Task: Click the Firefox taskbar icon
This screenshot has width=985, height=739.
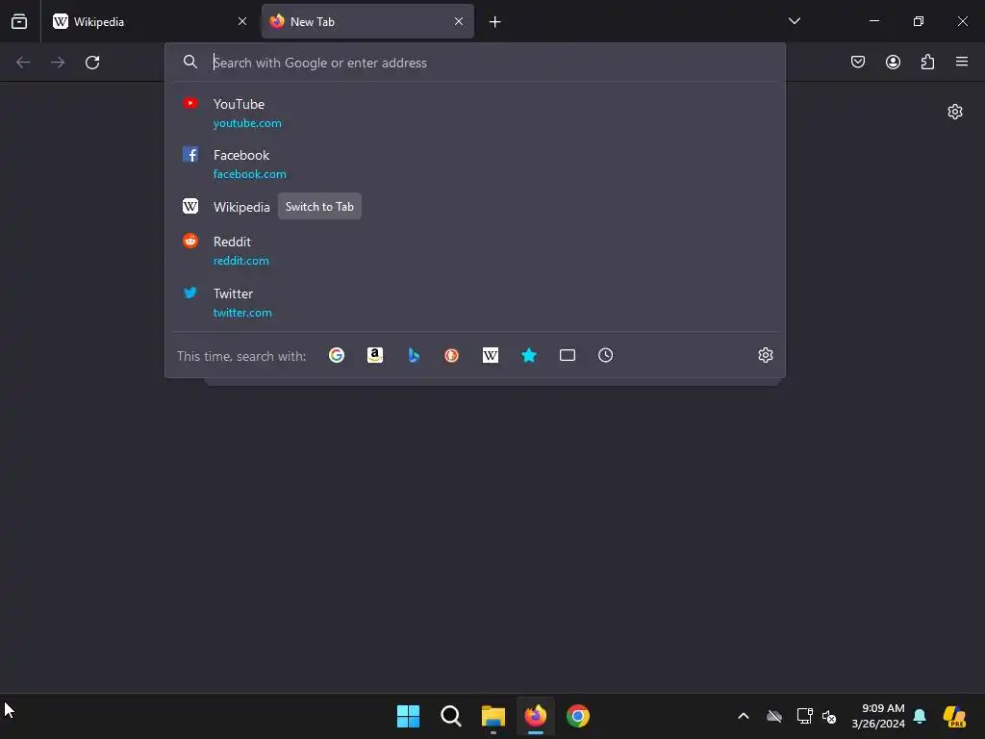Action: point(535,716)
